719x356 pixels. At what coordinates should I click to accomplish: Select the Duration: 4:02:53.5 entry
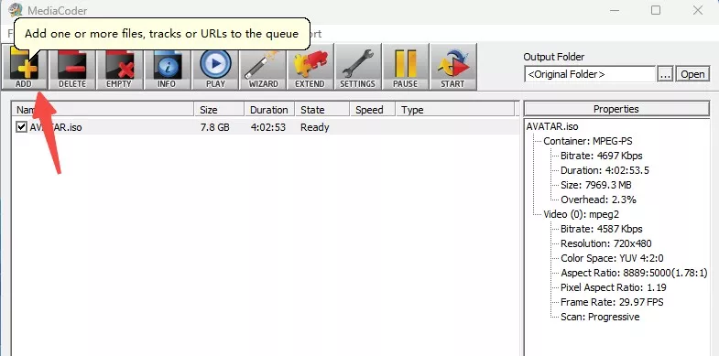click(605, 170)
